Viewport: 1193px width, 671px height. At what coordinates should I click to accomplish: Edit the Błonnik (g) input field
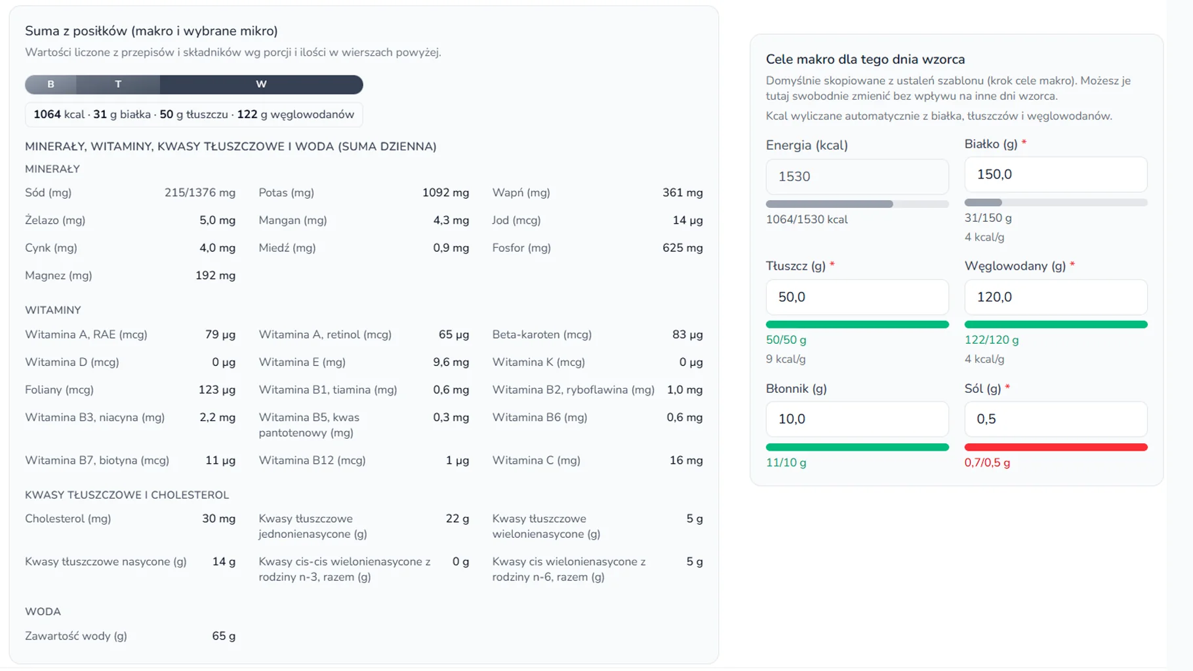click(x=857, y=419)
